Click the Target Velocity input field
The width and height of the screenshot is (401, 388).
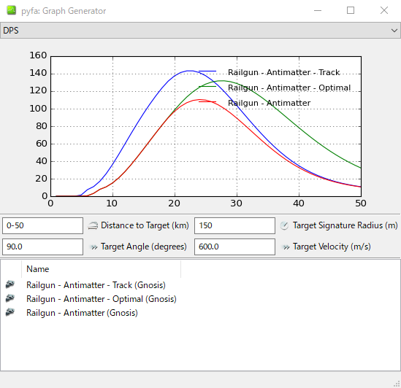(x=234, y=247)
